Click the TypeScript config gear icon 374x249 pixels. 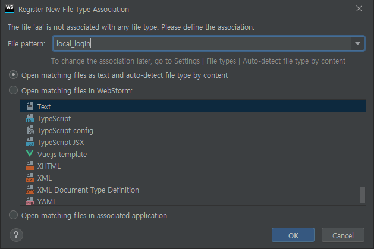tap(30, 130)
